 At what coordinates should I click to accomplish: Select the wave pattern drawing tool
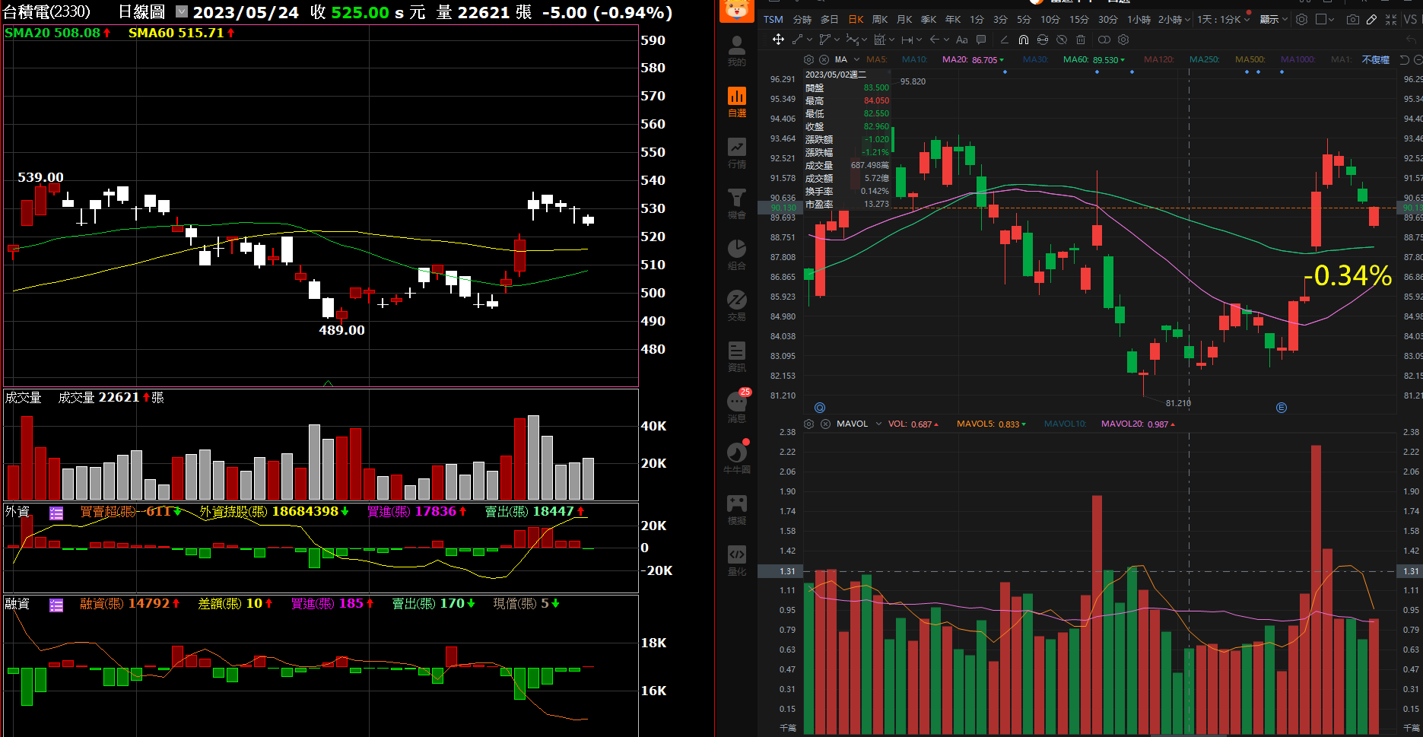pos(853,40)
